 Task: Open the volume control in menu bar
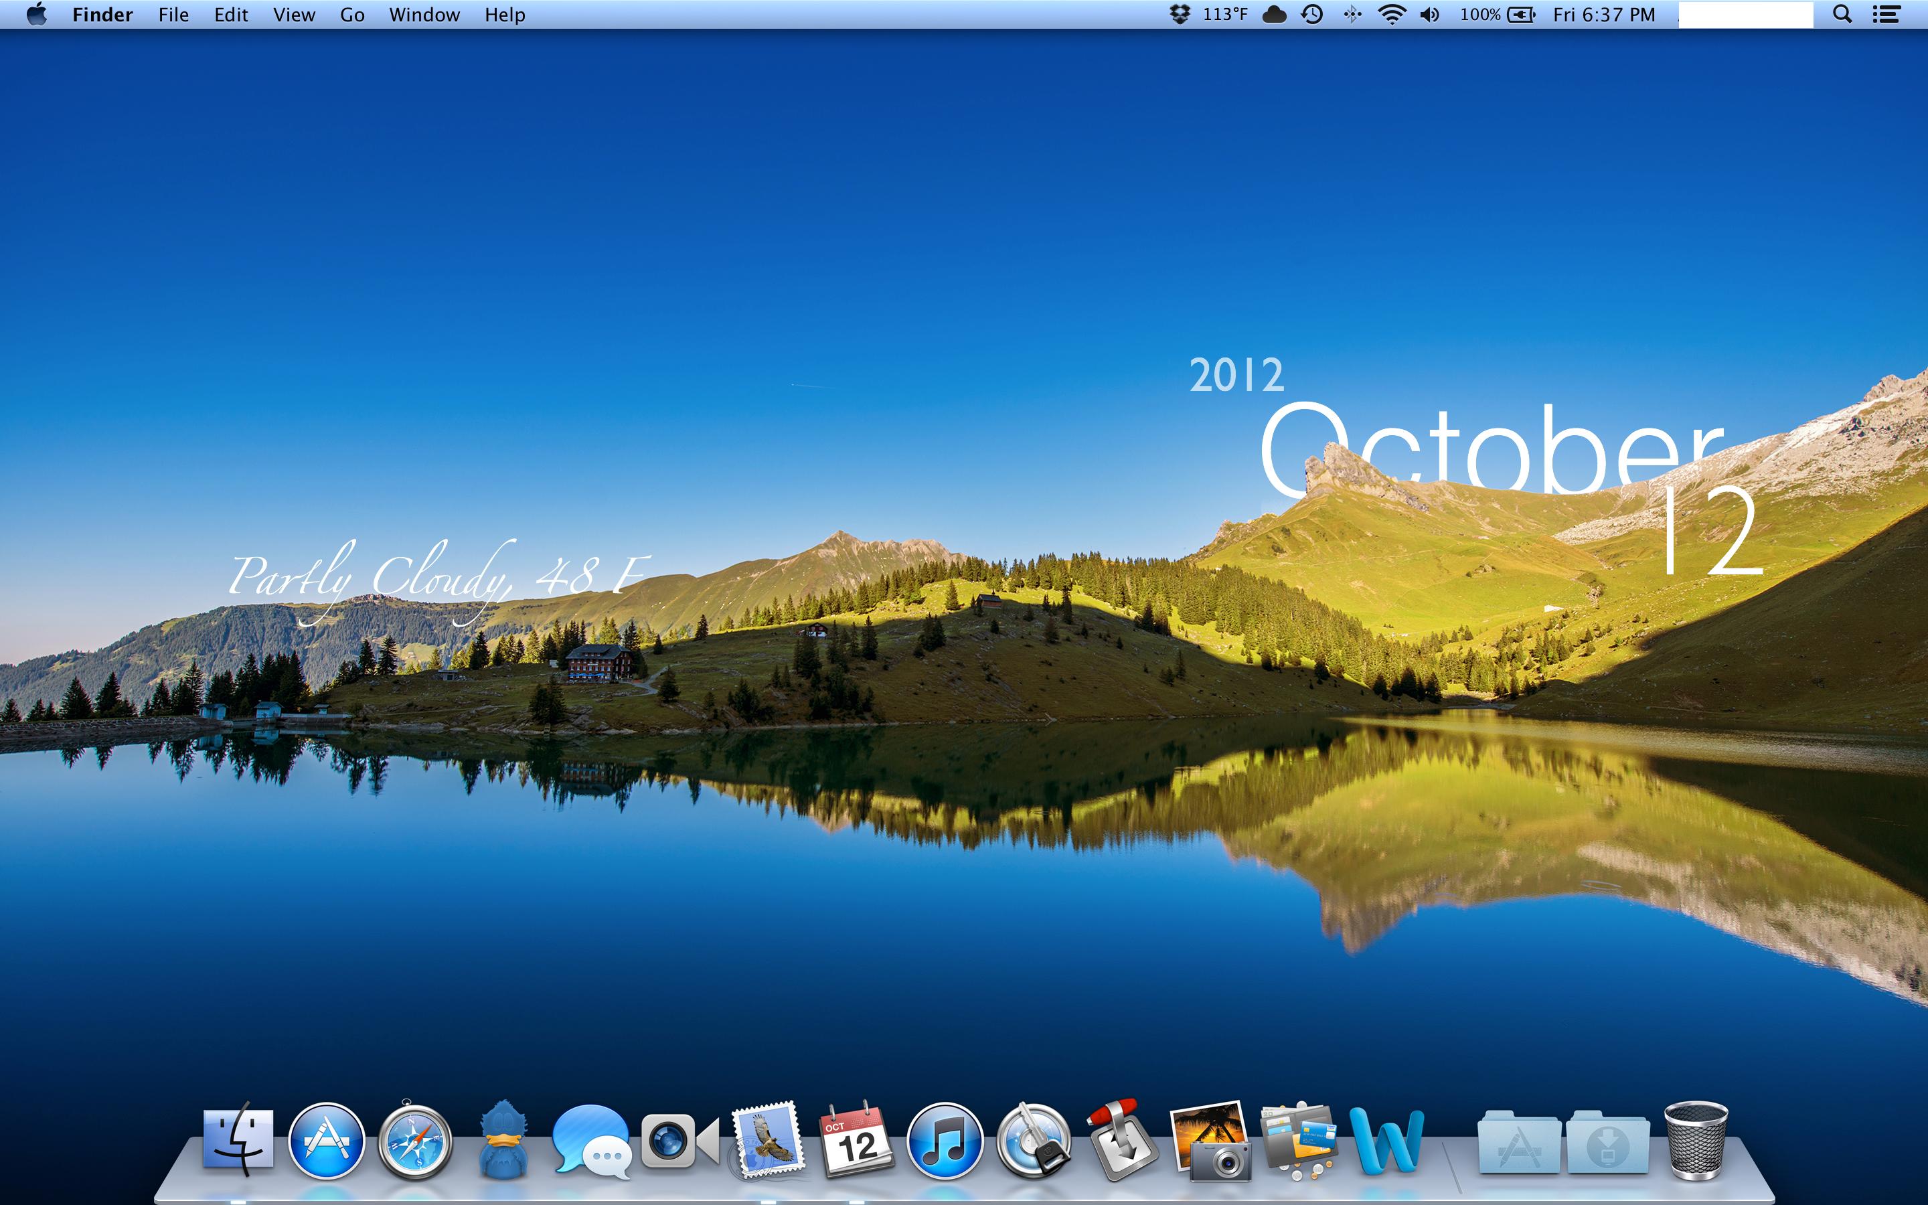(1429, 14)
